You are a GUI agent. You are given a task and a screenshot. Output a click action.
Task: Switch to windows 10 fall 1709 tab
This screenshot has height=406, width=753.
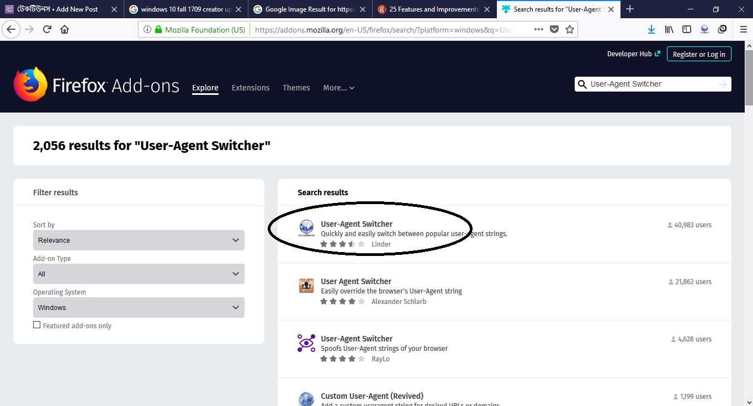coord(186,9)
